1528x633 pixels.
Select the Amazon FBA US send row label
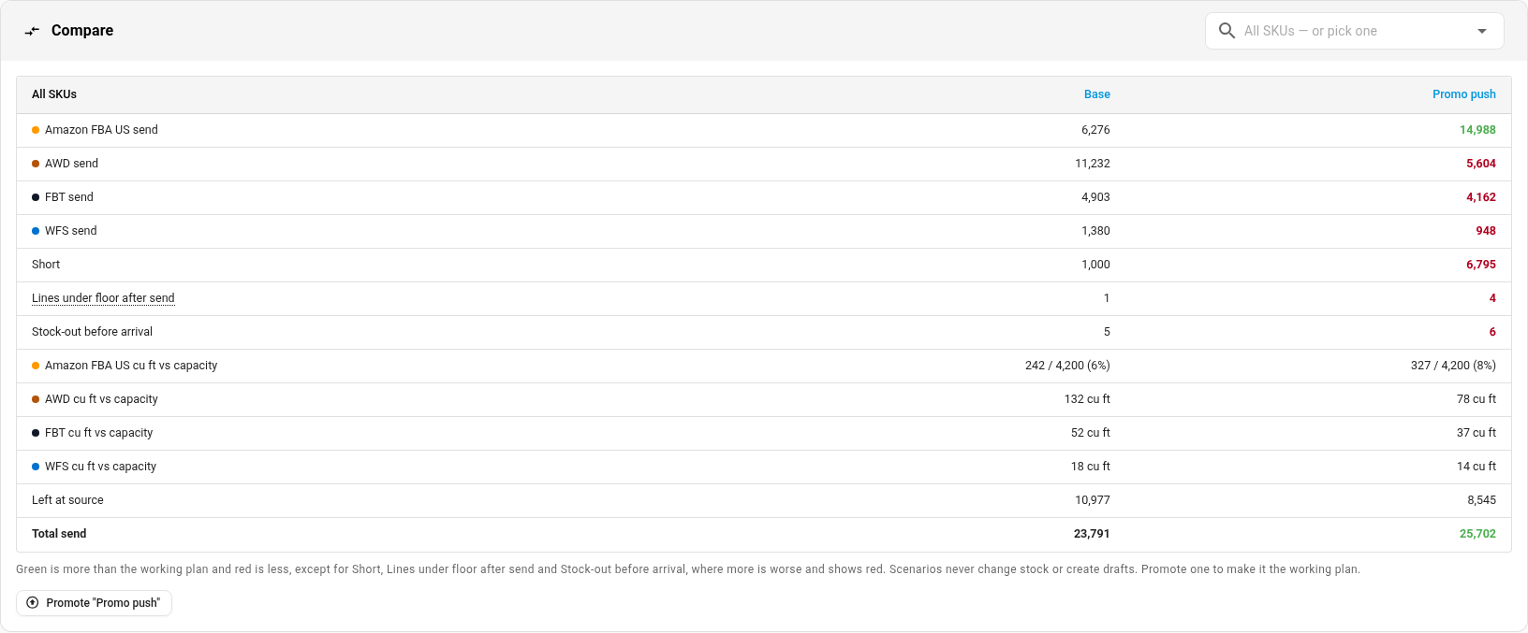[x=101, y=130]
